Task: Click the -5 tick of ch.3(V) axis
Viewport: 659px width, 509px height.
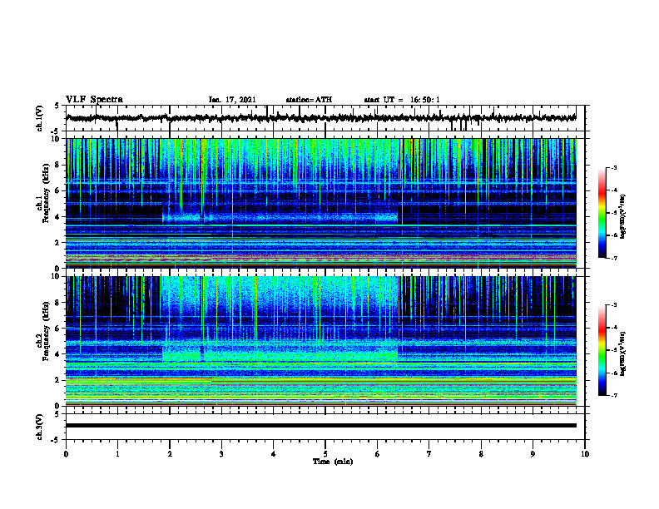Action: tap(56, 440)
